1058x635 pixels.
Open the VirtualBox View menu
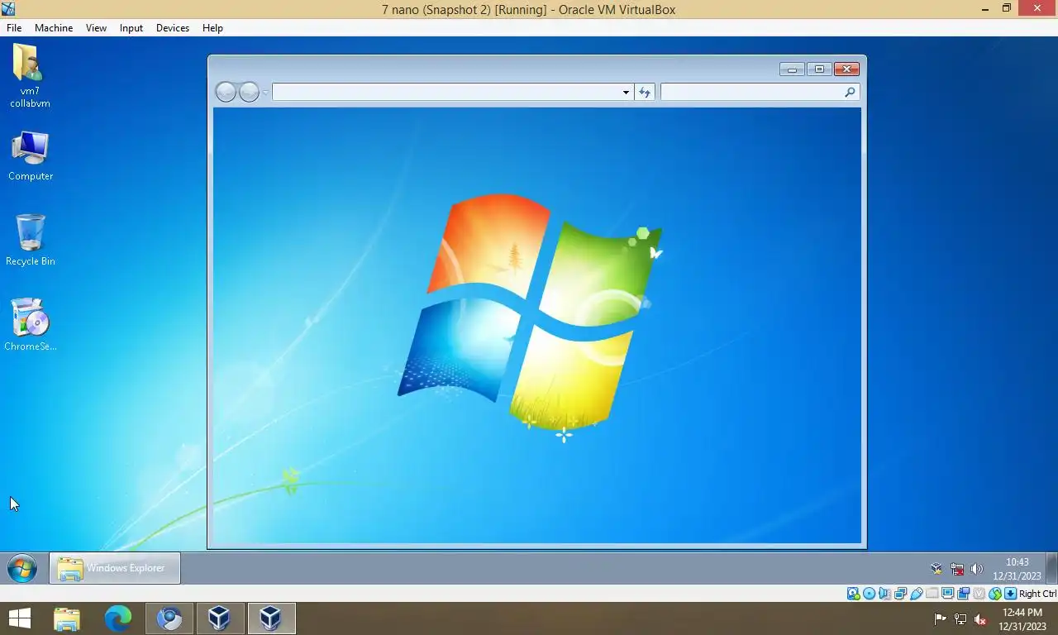tap(96, 27)
